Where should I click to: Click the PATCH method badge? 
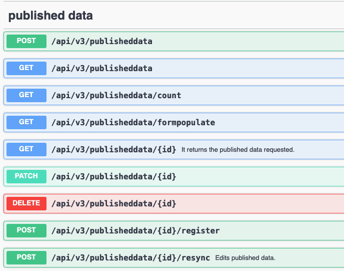(26, 176)
